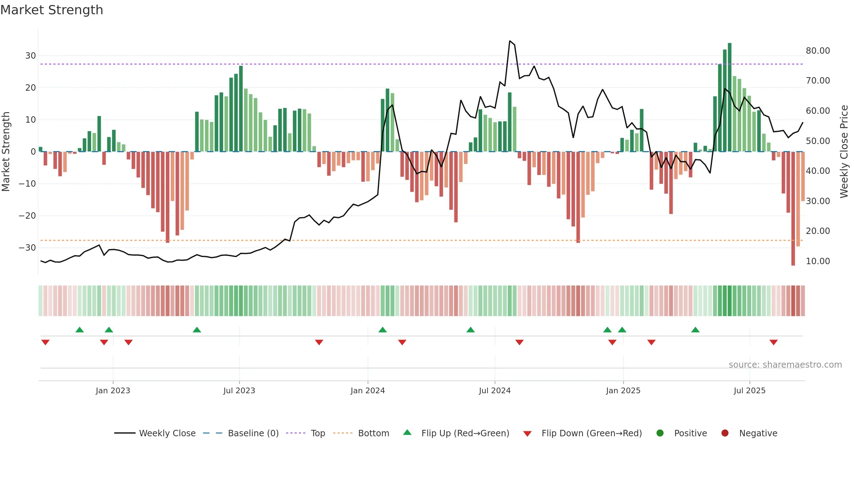Click the −30 tick on left axis
Image resolution: width=854 pixels, height=480 pixels.
tap(27, 248)
